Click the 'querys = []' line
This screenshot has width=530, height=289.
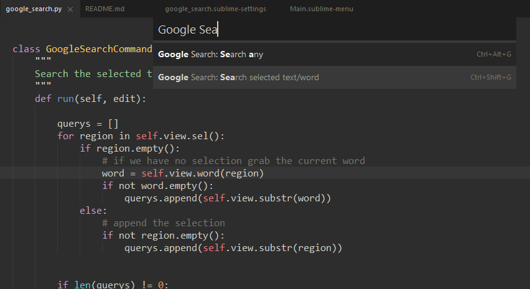(x=88, y=124)
